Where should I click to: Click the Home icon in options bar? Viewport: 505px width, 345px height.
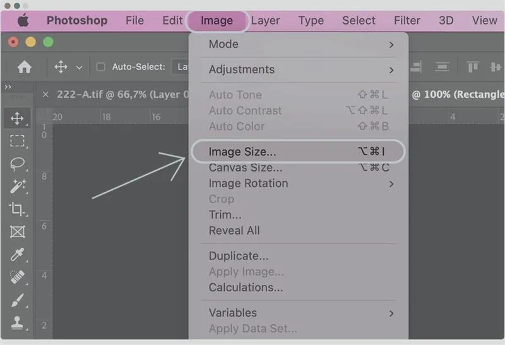[24, 67]
